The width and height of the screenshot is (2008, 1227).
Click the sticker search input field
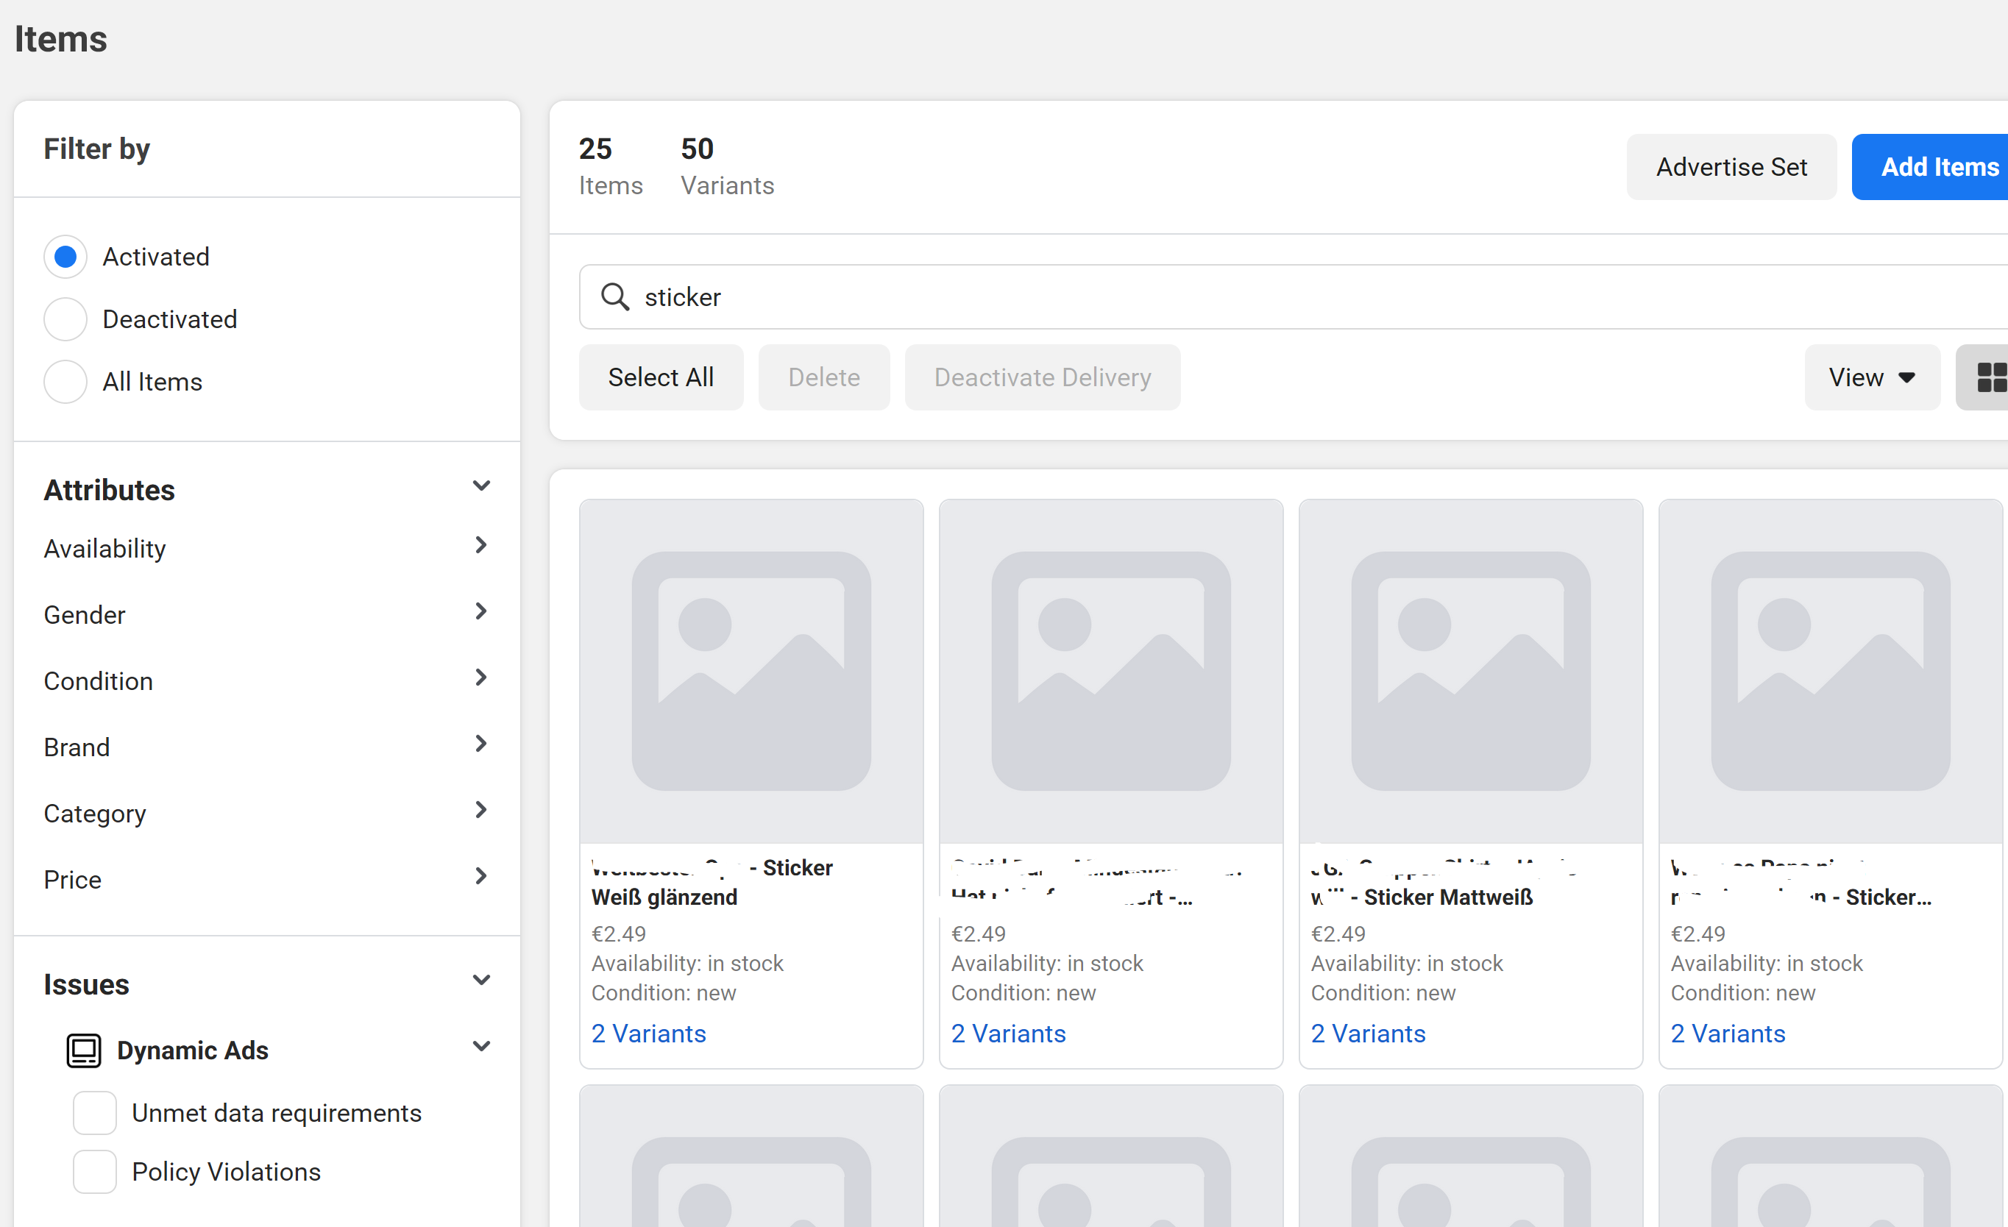[x=1222, y=296]
